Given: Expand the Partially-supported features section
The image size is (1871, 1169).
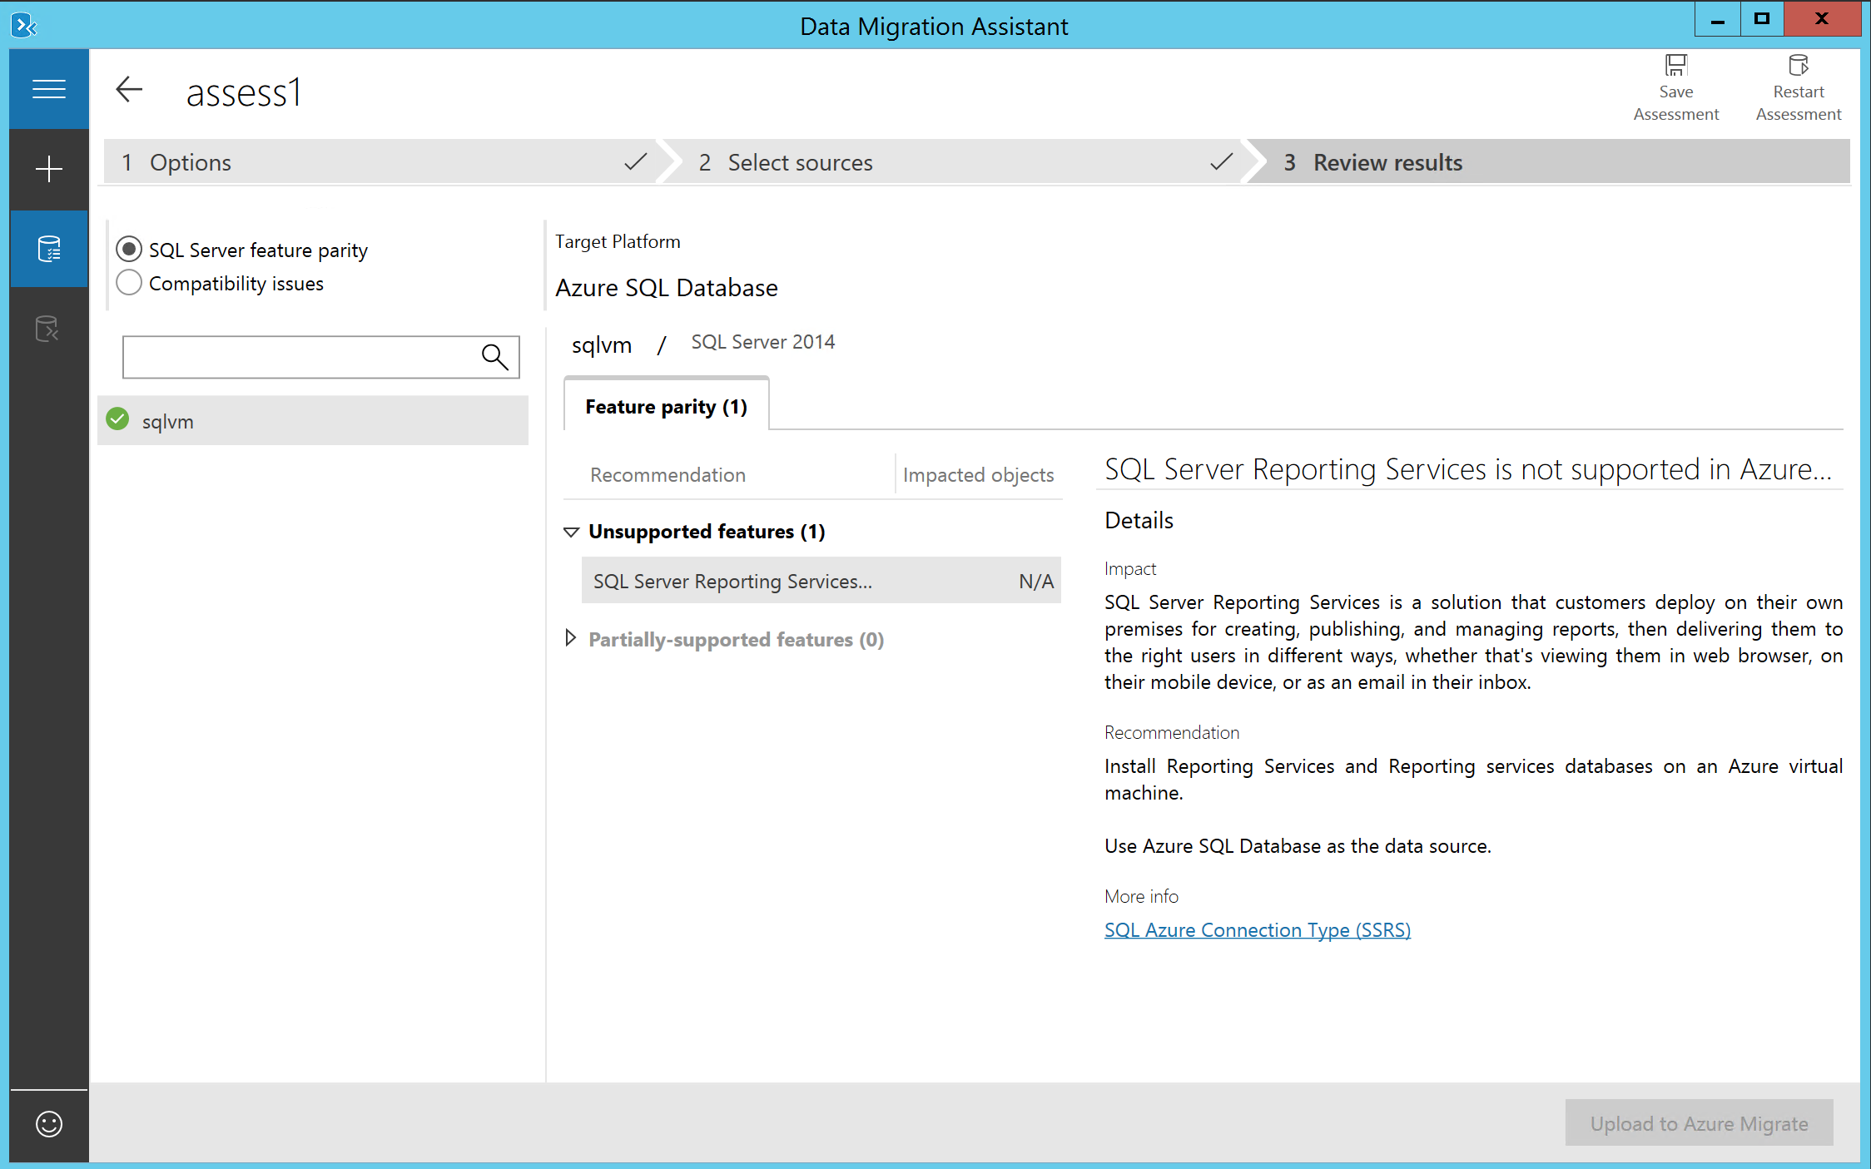Looking at the screenshot, I should 571,639.
